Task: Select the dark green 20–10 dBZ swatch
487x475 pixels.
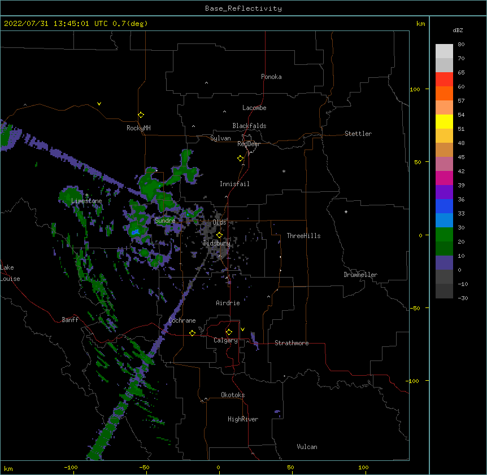Action: [x=444, y=249]
